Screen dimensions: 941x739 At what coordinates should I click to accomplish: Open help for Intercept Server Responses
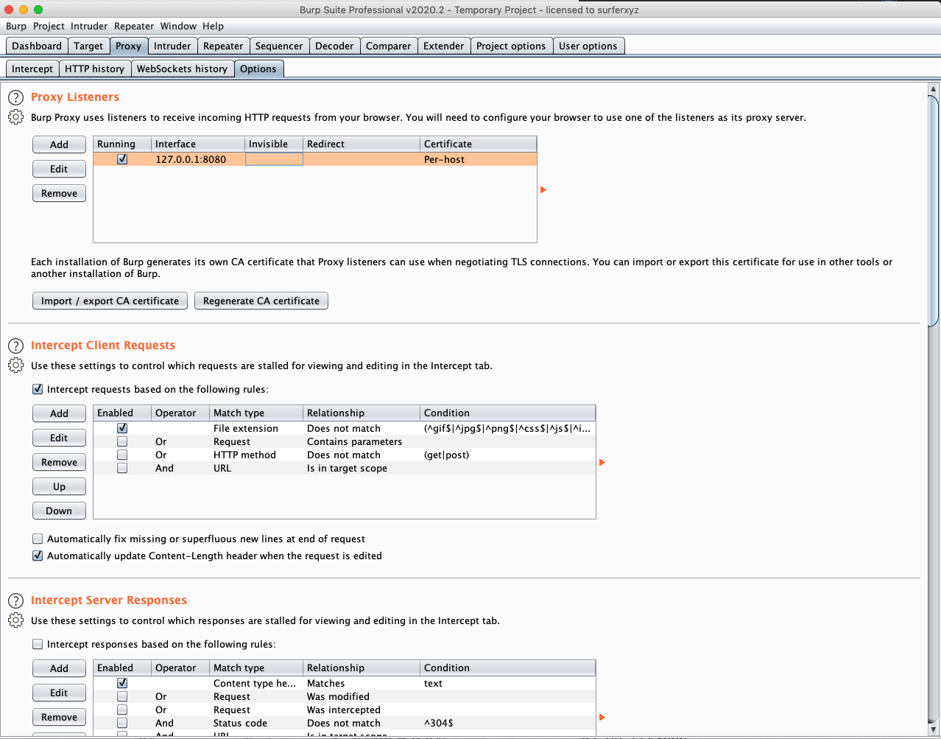15,600
